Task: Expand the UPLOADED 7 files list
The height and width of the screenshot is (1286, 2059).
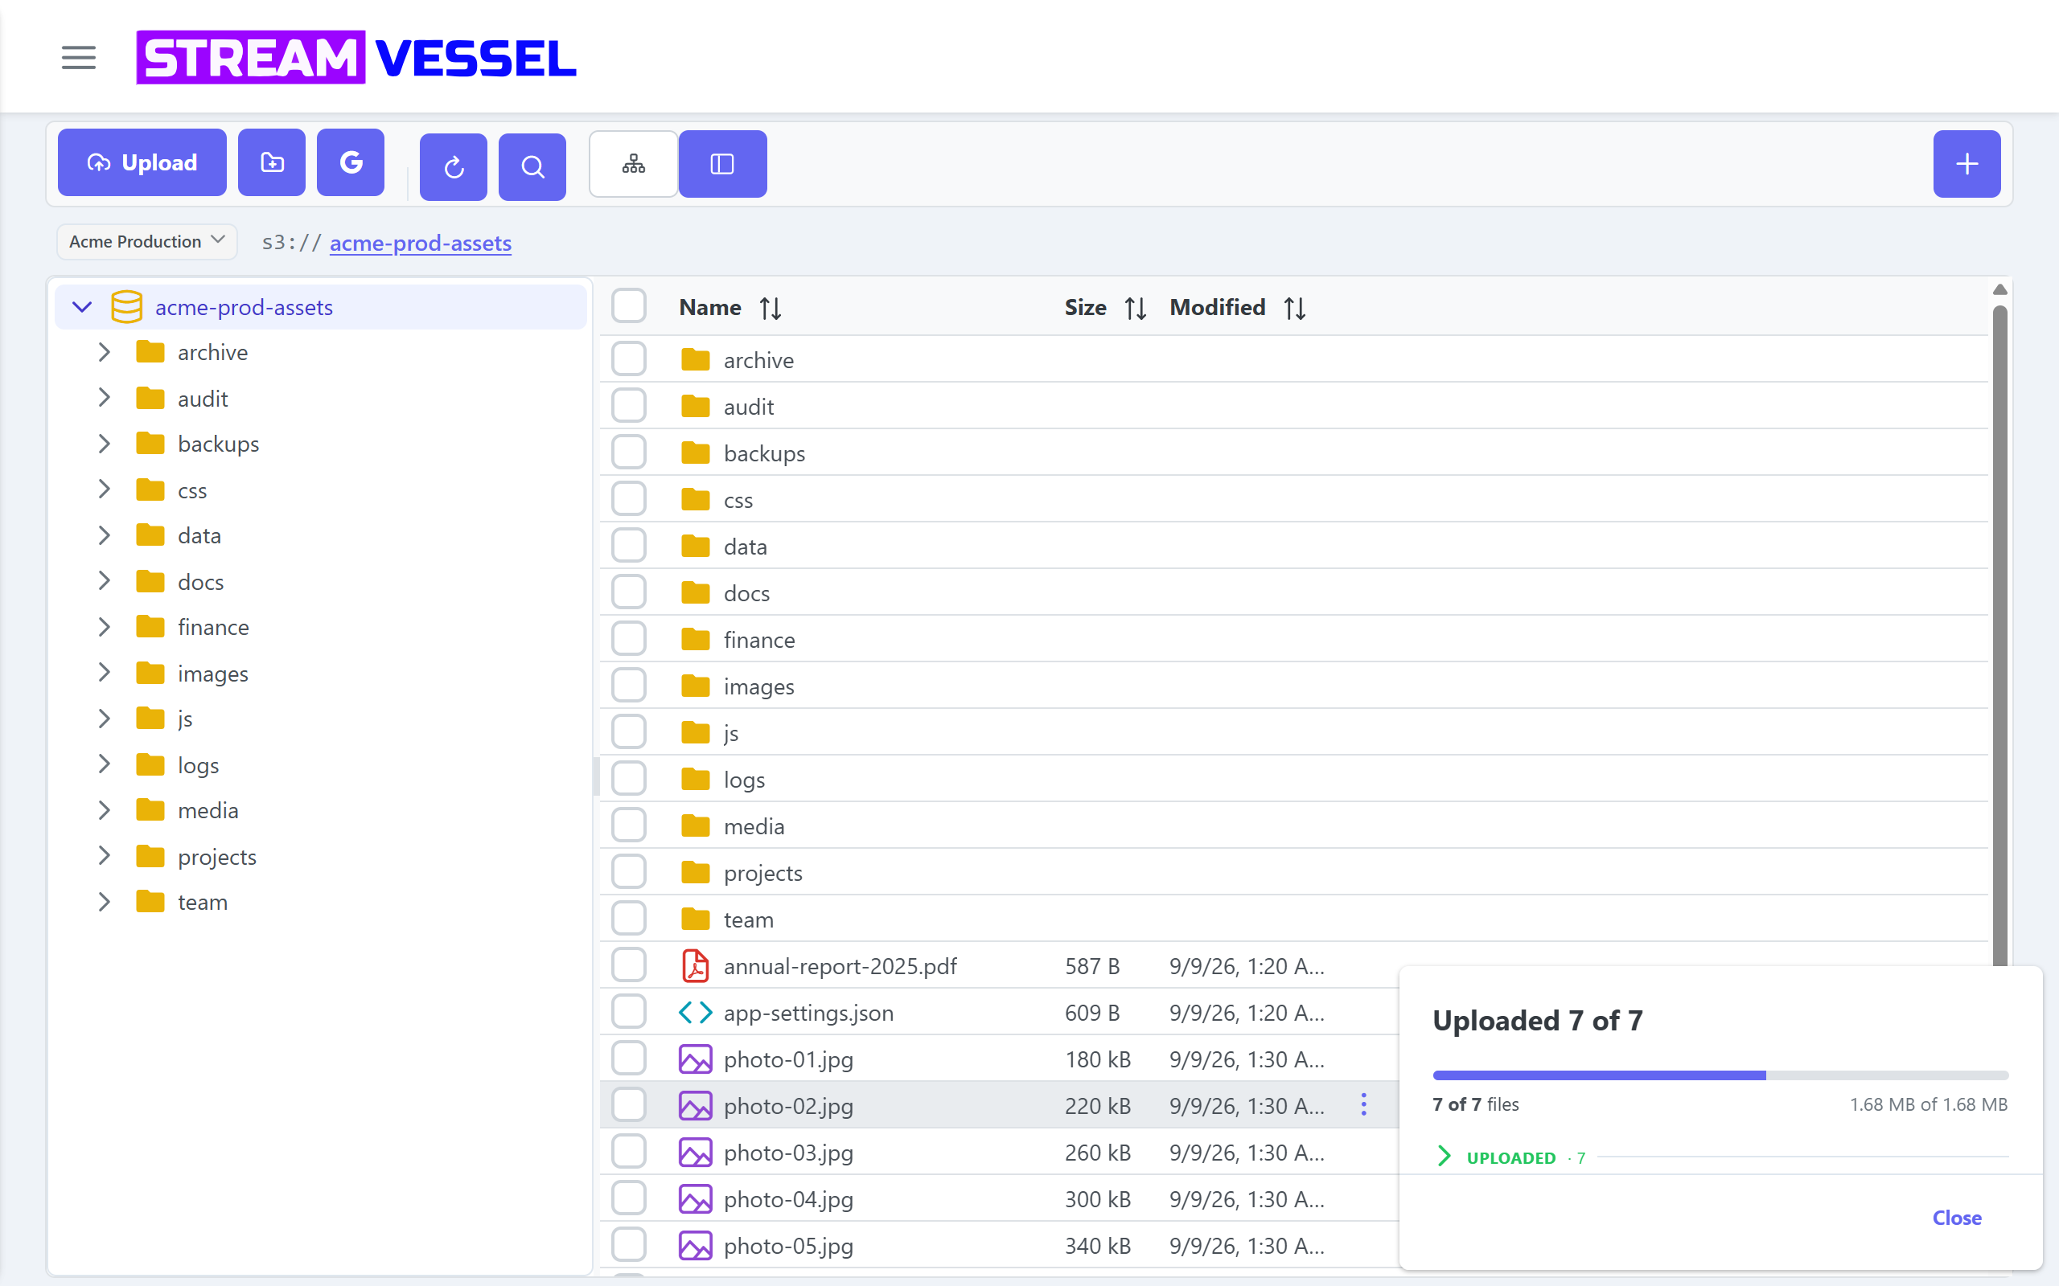Action: click(1443, 1156)
